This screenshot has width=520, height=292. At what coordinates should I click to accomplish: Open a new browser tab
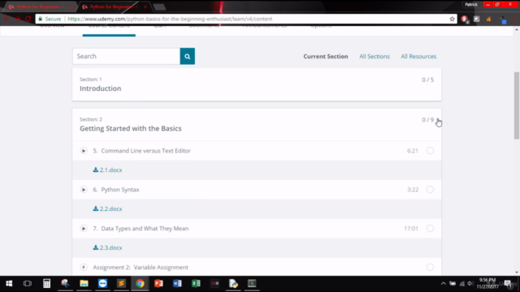(x=159, y=7)
